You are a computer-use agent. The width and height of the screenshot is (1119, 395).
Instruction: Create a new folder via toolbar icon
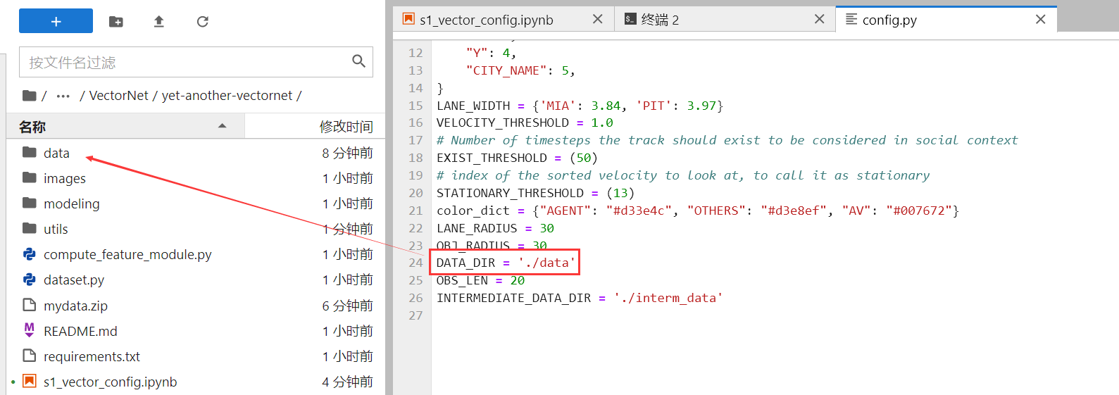(116, 22)
